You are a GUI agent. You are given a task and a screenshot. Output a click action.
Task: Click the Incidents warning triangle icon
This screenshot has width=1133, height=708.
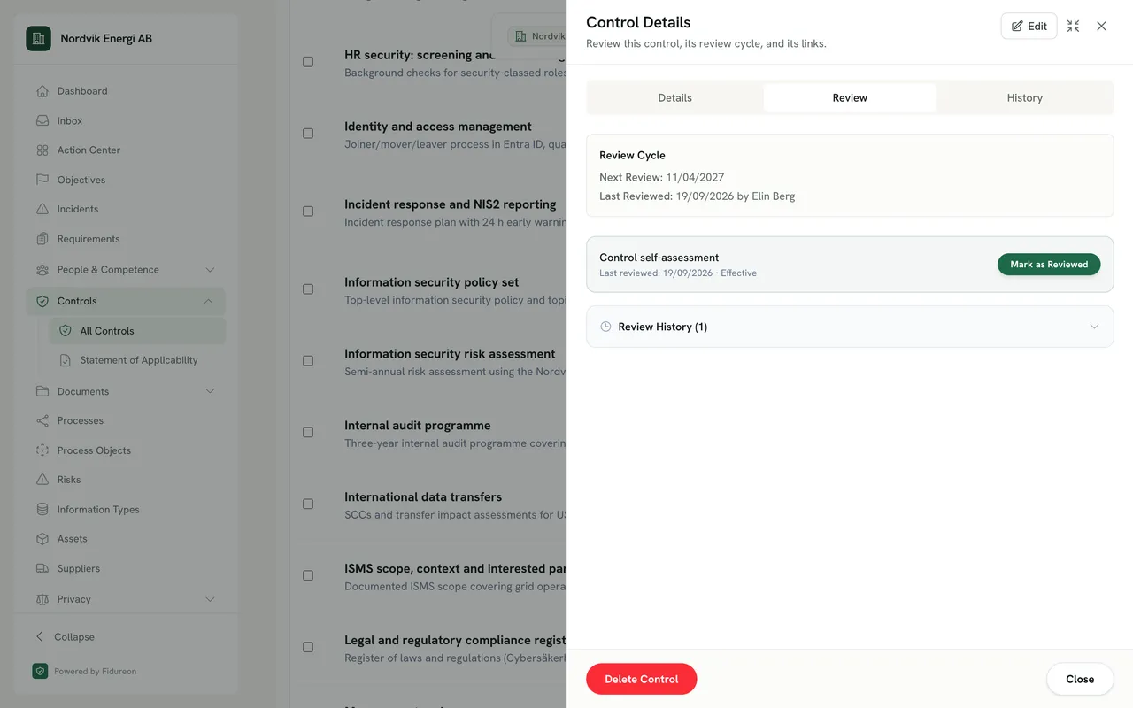(x=42, y=209)
